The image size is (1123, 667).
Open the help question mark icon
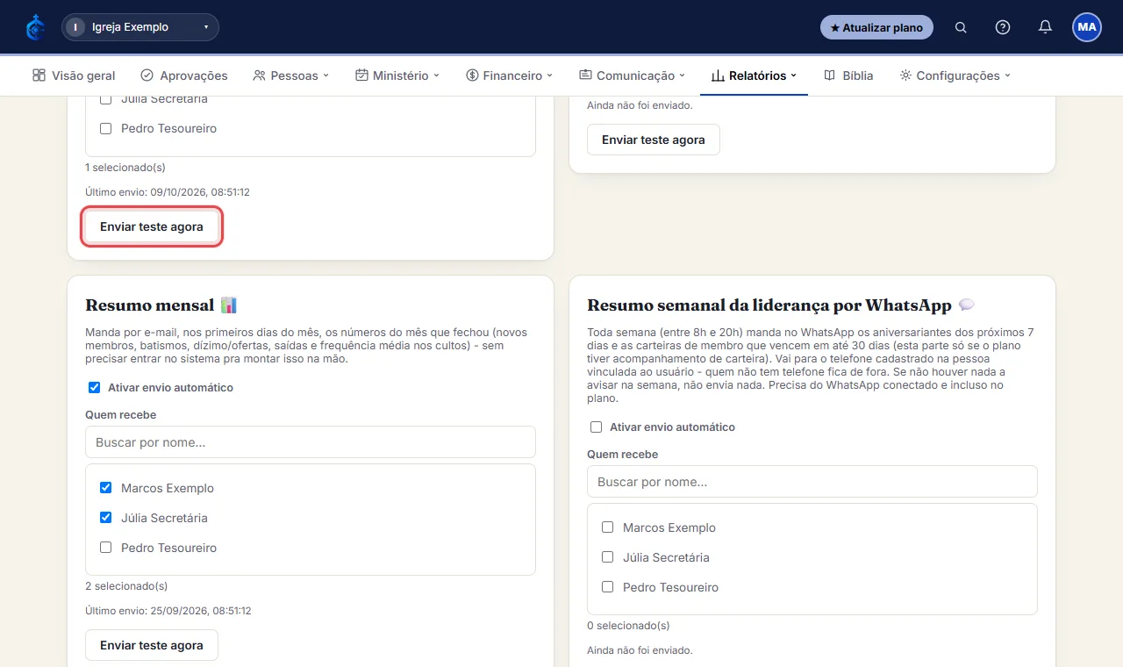1003,27
